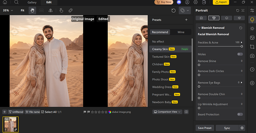Click the split view icon beside Comparison View
256x133 pixels.
pos(186,112)
